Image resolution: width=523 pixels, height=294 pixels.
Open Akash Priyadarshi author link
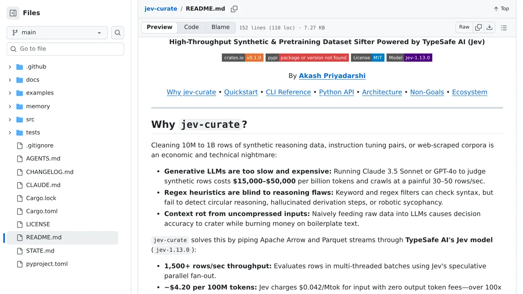[332, 76]
